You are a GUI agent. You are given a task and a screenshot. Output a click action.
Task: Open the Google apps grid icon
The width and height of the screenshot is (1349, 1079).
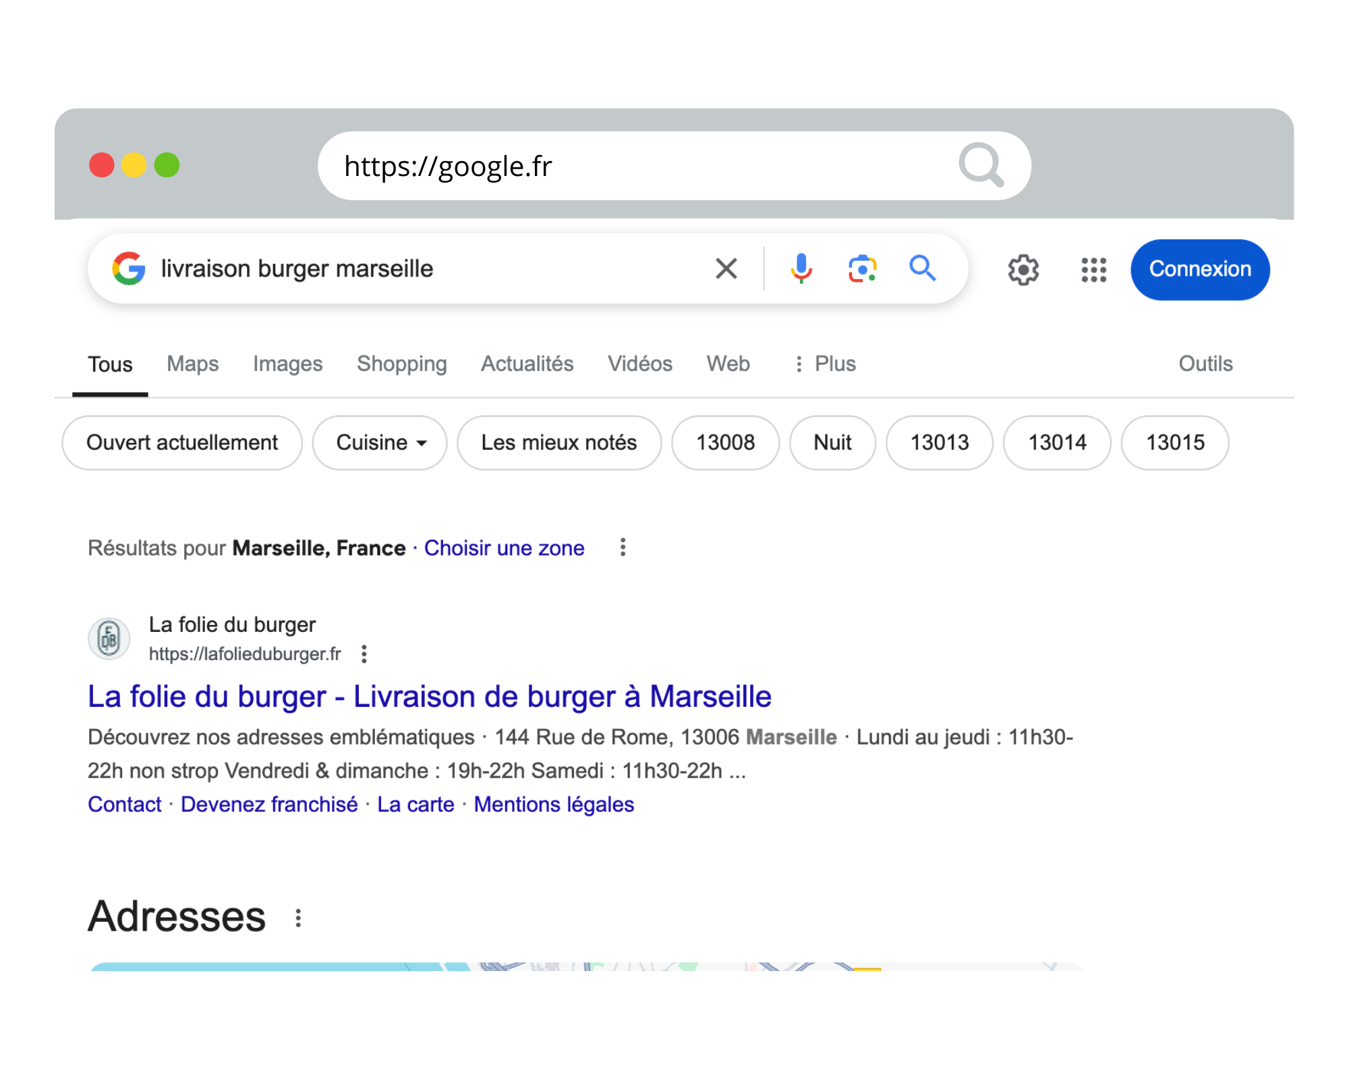(x=1093, y=270)
